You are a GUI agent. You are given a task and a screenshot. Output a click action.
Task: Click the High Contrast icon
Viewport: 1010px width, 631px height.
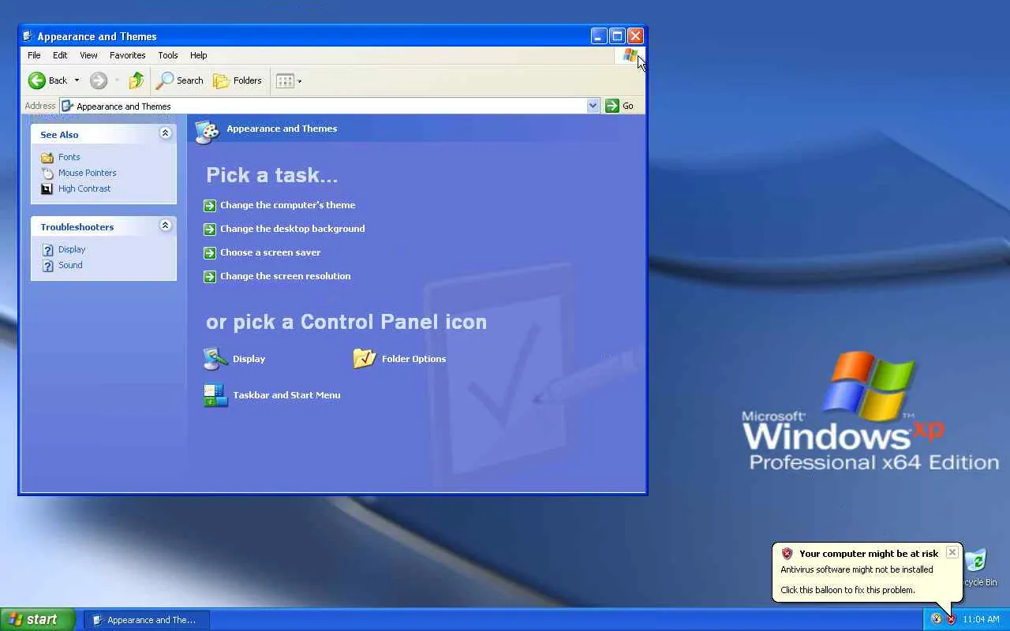pos(47,189)
